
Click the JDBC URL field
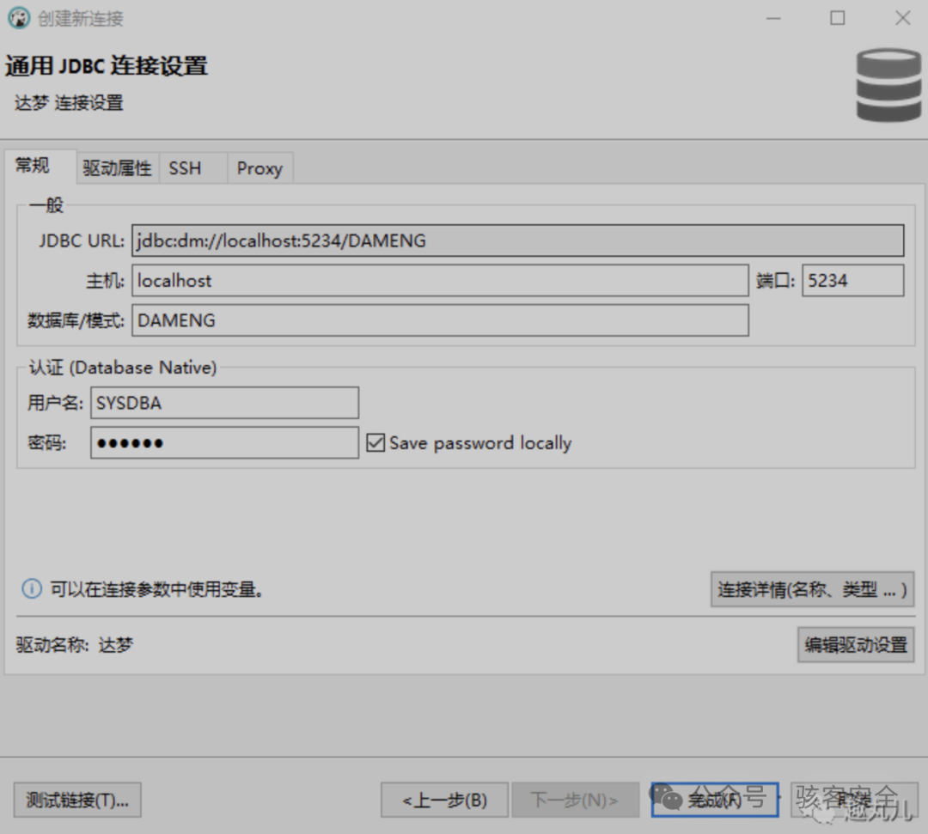click(517, 240)
